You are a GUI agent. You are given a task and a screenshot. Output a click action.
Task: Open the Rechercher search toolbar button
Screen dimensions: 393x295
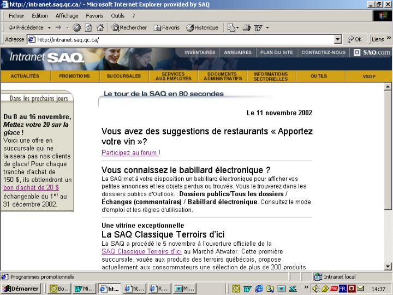(x=129, y=28)
